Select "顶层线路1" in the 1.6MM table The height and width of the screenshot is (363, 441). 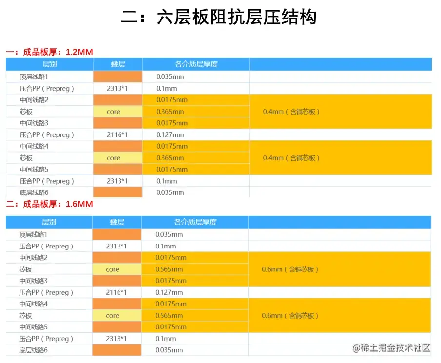tap(33, 234)
